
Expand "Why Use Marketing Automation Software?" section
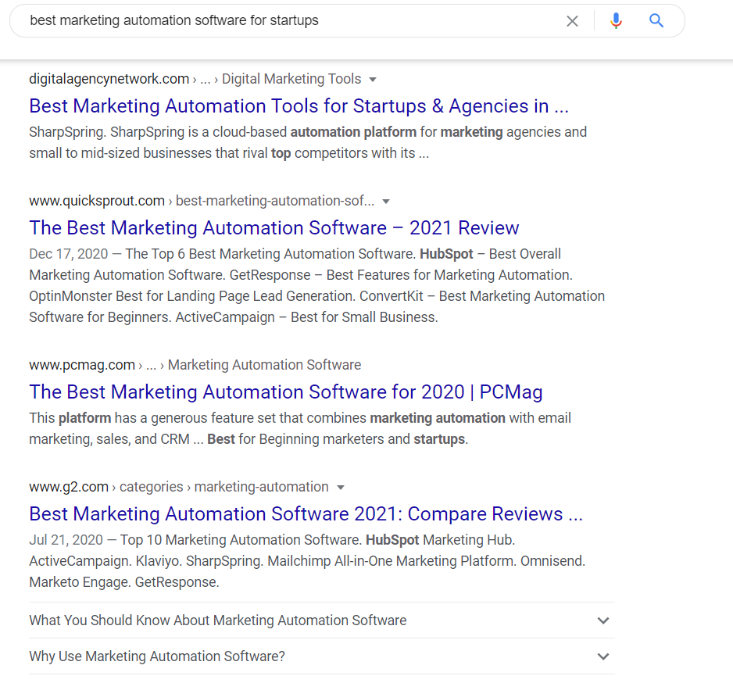[x=322, y=656]
